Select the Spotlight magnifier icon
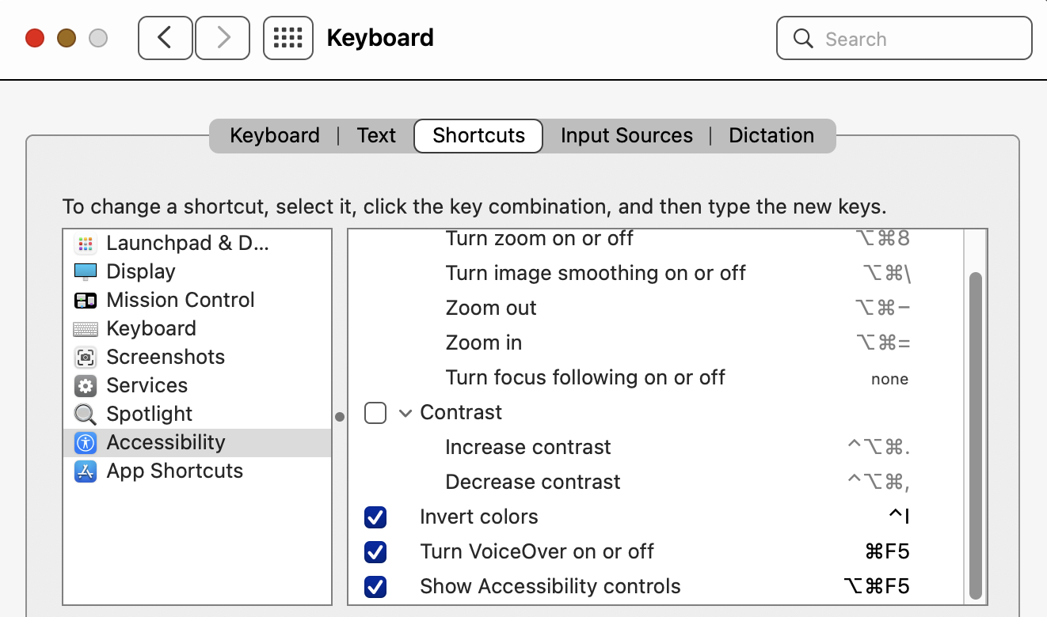The width and height of the screenshot is (1047, 617). (85, 414)
